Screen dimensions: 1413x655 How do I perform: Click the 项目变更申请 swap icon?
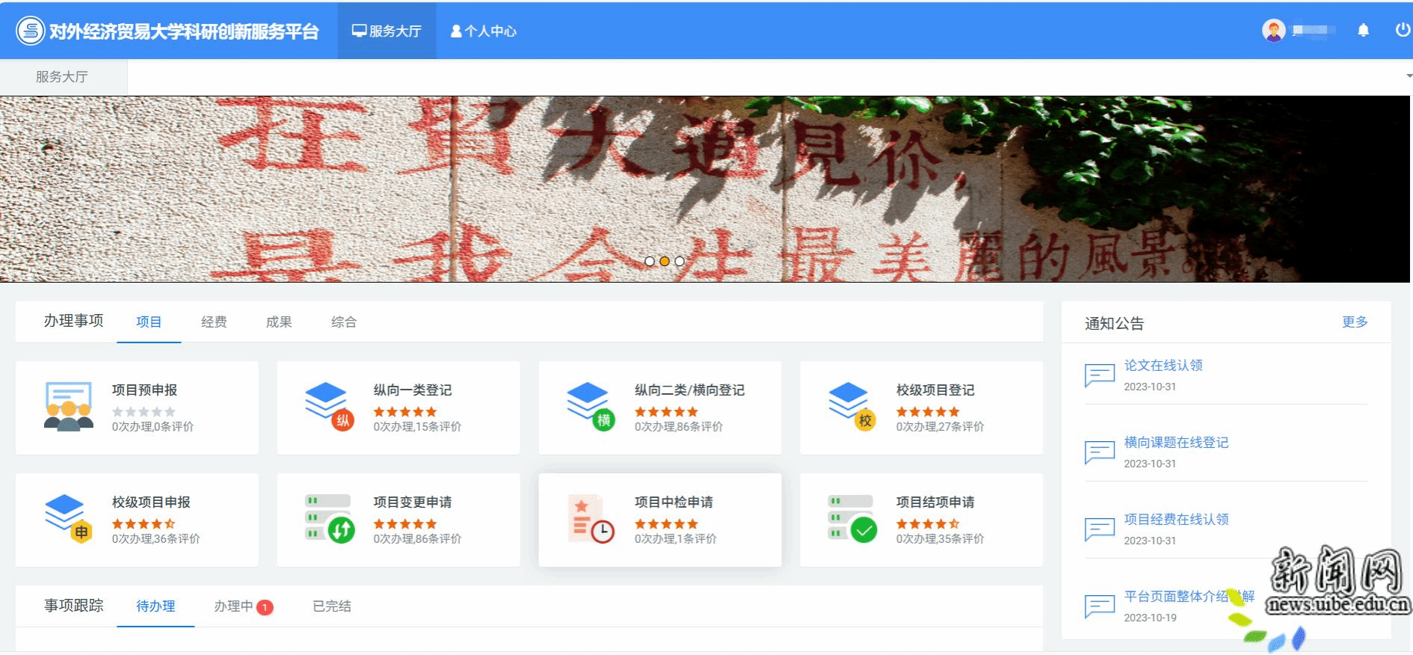pyautogui.click(x=329, y=519)
